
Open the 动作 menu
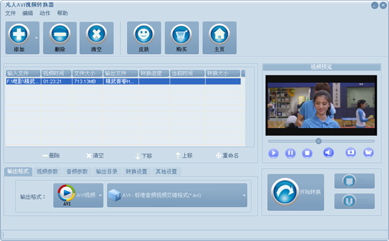pyautogui.click(x=45, y=13)
